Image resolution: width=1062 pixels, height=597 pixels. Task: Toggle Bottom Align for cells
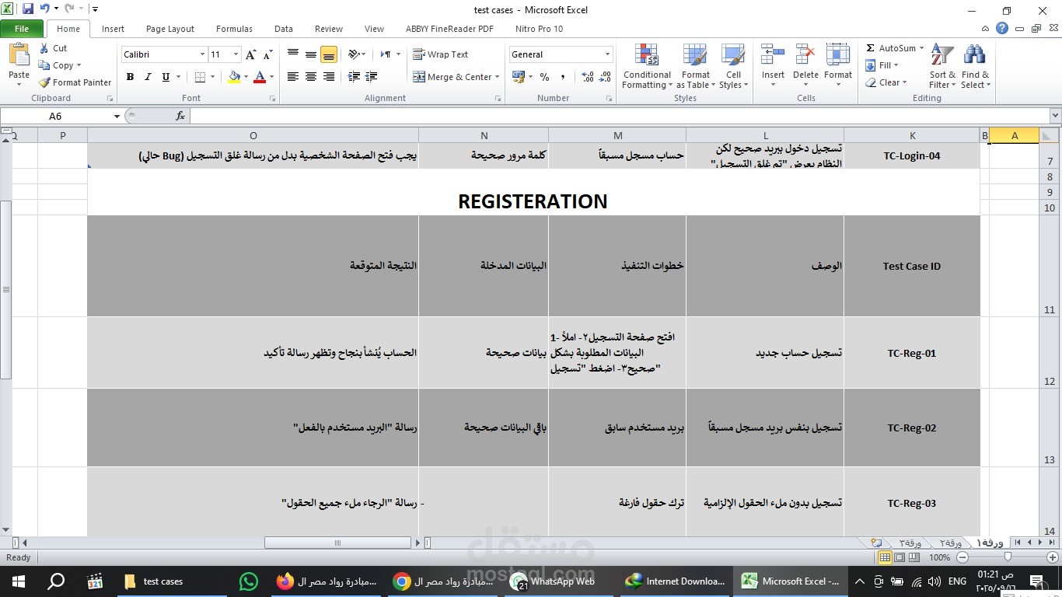329,54
